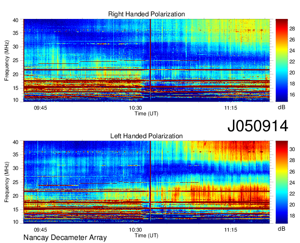Image resolution: width=300 pixels, height=243 pixels.
Task: Click the "35" frequency tick of Left Handed plot
Action: [x=16, y=155]
